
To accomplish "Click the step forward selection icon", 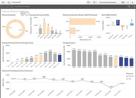I will point(7,6).
